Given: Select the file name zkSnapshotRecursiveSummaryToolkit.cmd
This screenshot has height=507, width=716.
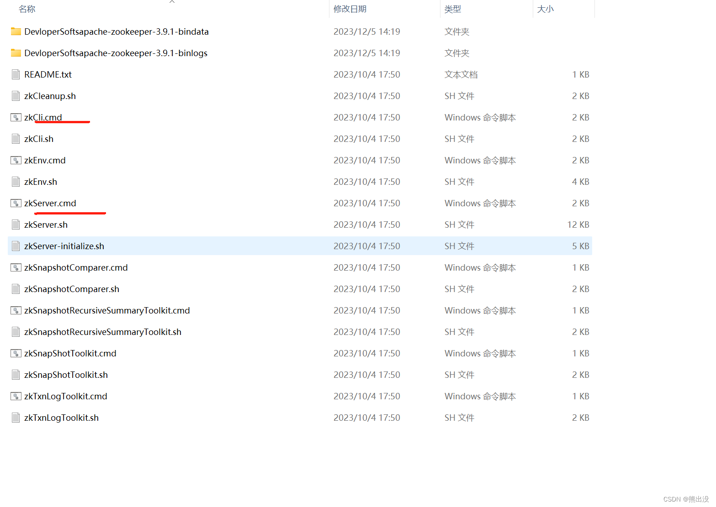Looking at the screenshot, I should tap(107, 310).
